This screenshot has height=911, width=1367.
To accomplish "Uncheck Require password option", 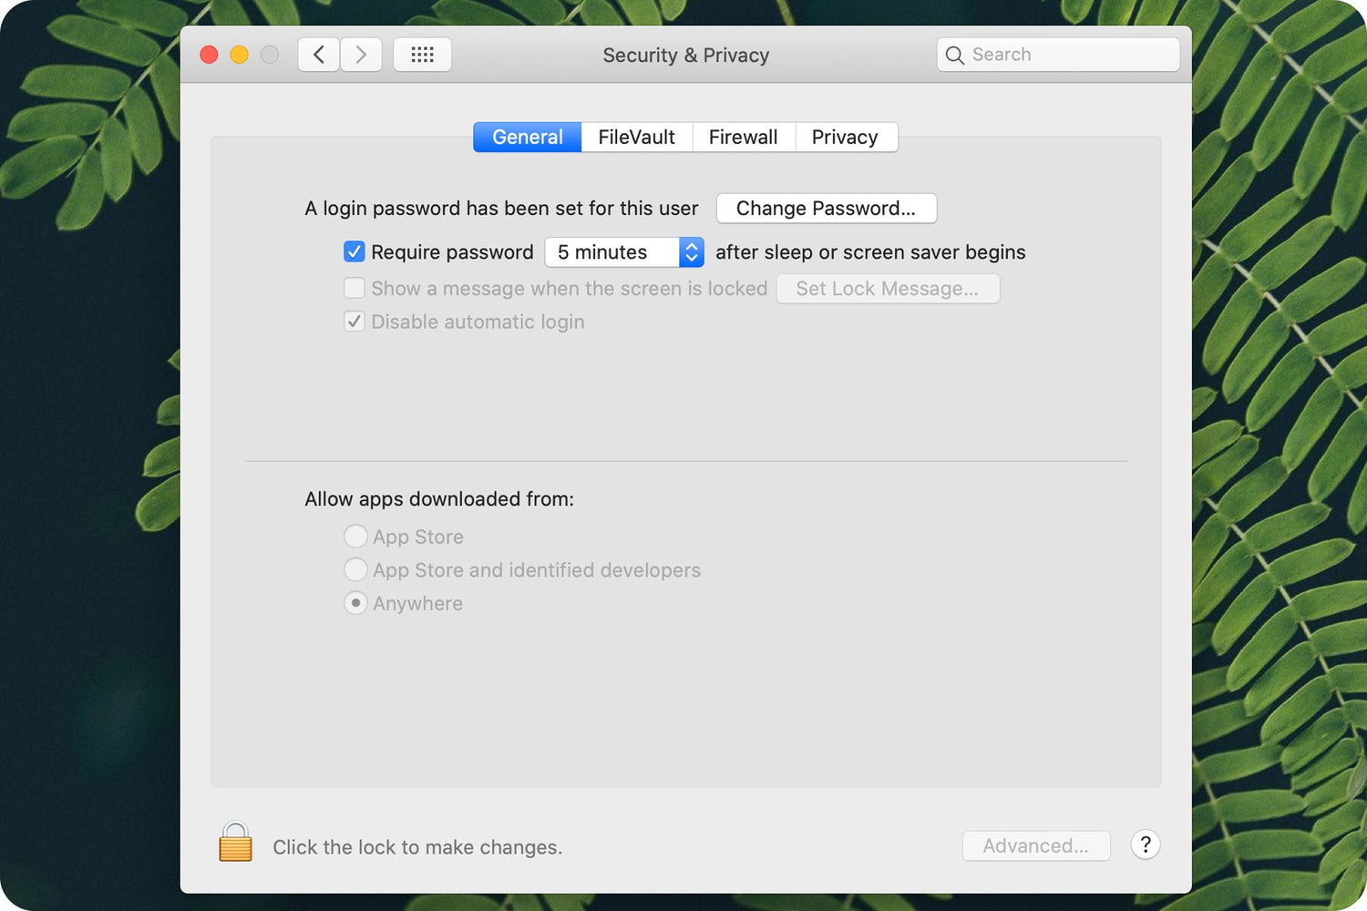I will click(354, 251).
